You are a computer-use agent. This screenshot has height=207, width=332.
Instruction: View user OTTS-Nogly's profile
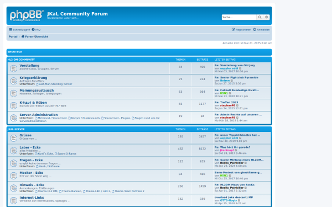click(x=228, y=200)
